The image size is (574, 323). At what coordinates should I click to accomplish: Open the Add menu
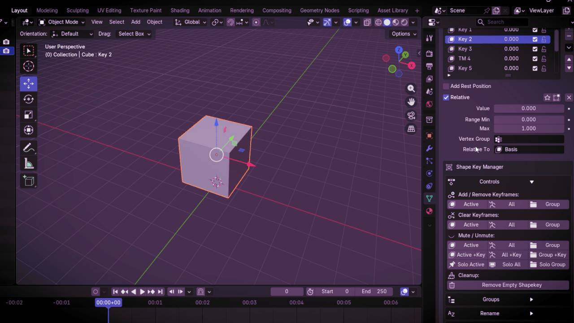click(x=135, y=22)
